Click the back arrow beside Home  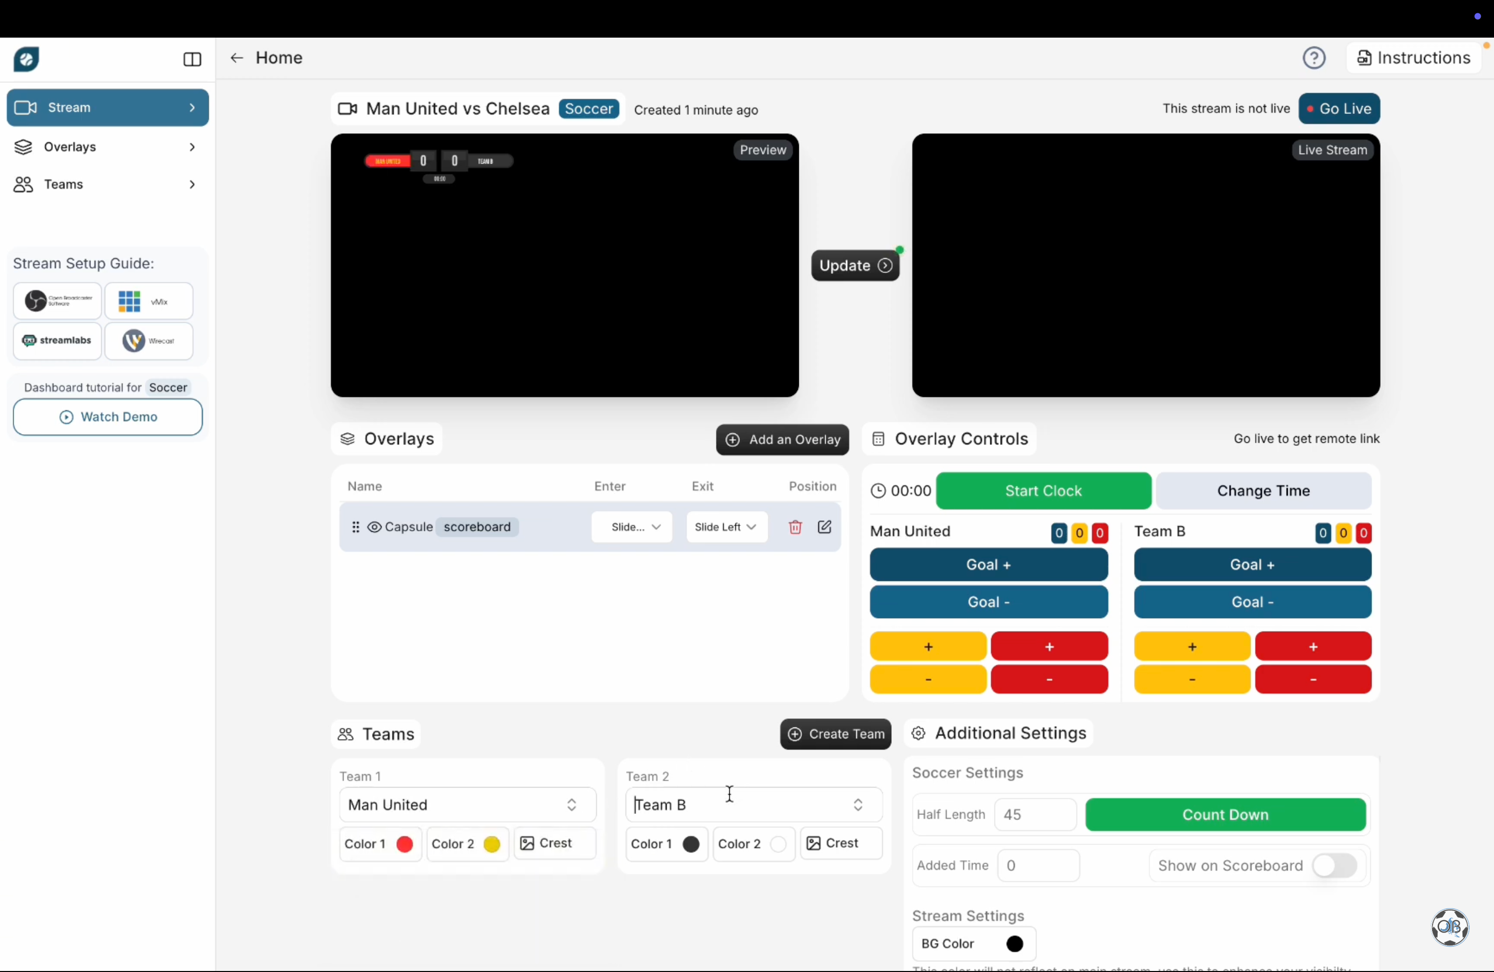pyautogui.click(x=237, y=58)
